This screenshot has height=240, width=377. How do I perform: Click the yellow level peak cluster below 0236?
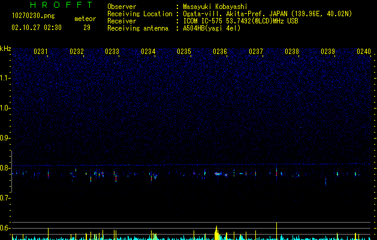point(216,233)
